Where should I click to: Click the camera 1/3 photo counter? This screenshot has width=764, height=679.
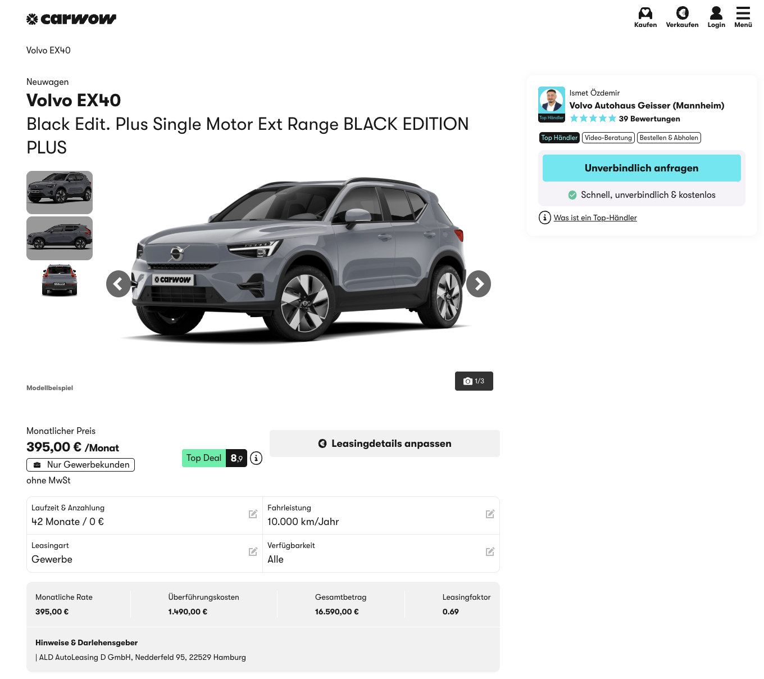point(474,381)
